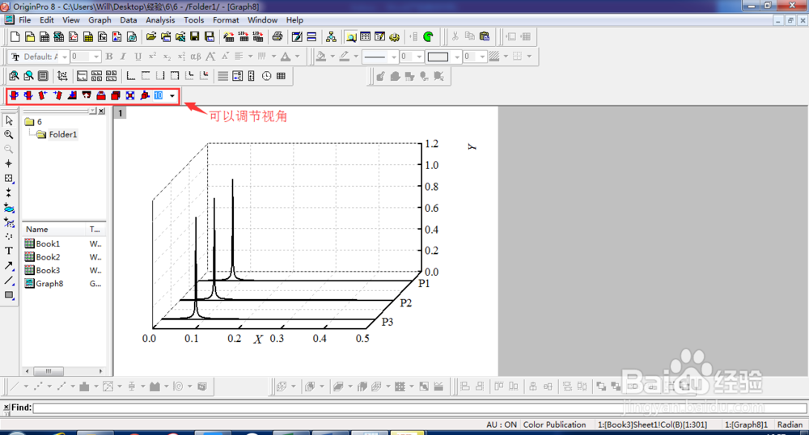Open the font color dropdown
The width and height of the screenshot is (809, 435).
click(297, 57)
